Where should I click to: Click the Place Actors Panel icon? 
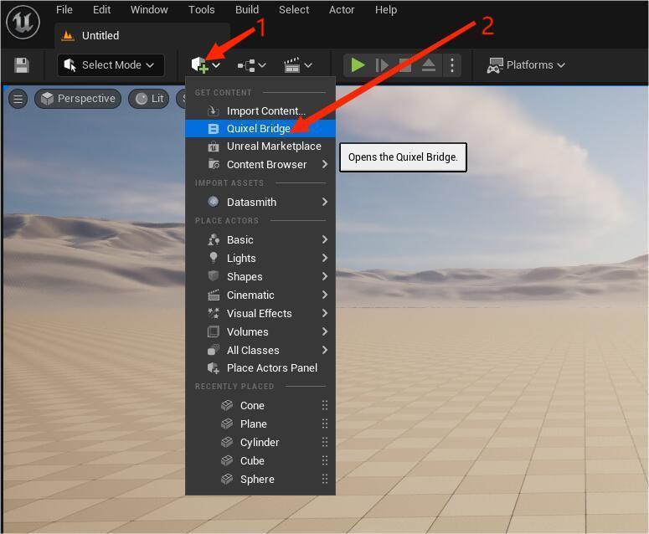click(x=214, y=368)
